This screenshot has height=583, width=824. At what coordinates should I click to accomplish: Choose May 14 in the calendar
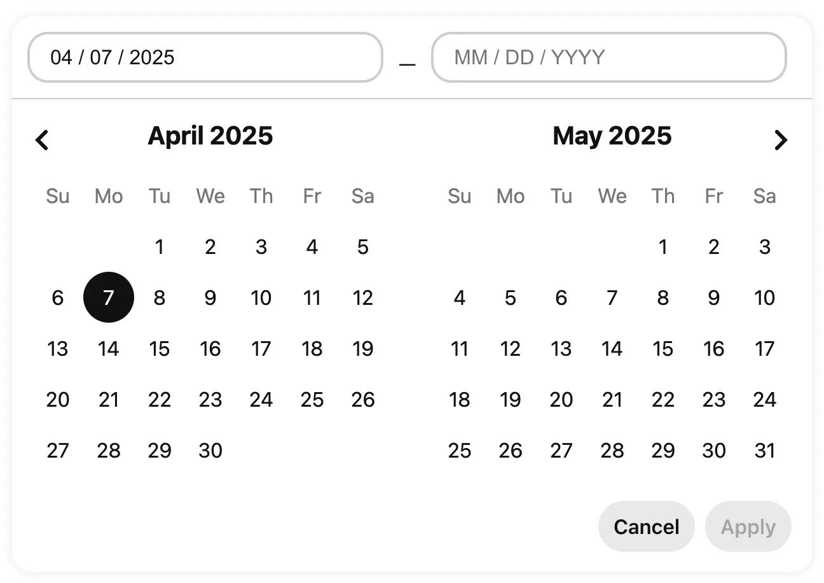tap(612, 349)
